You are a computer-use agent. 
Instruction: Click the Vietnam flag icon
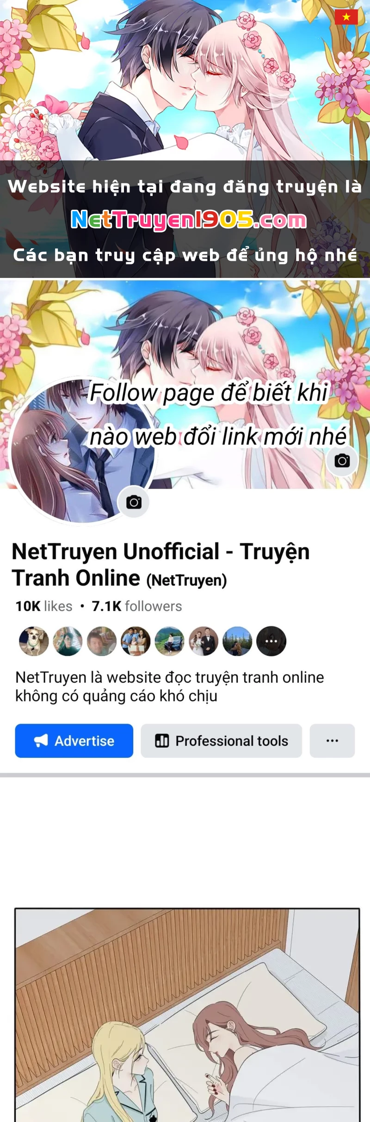coord(346,17)
